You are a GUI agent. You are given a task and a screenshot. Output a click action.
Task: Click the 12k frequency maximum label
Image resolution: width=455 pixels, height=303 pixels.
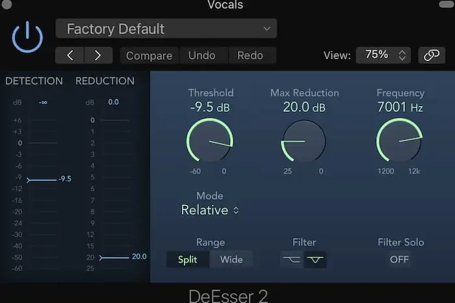414,171
